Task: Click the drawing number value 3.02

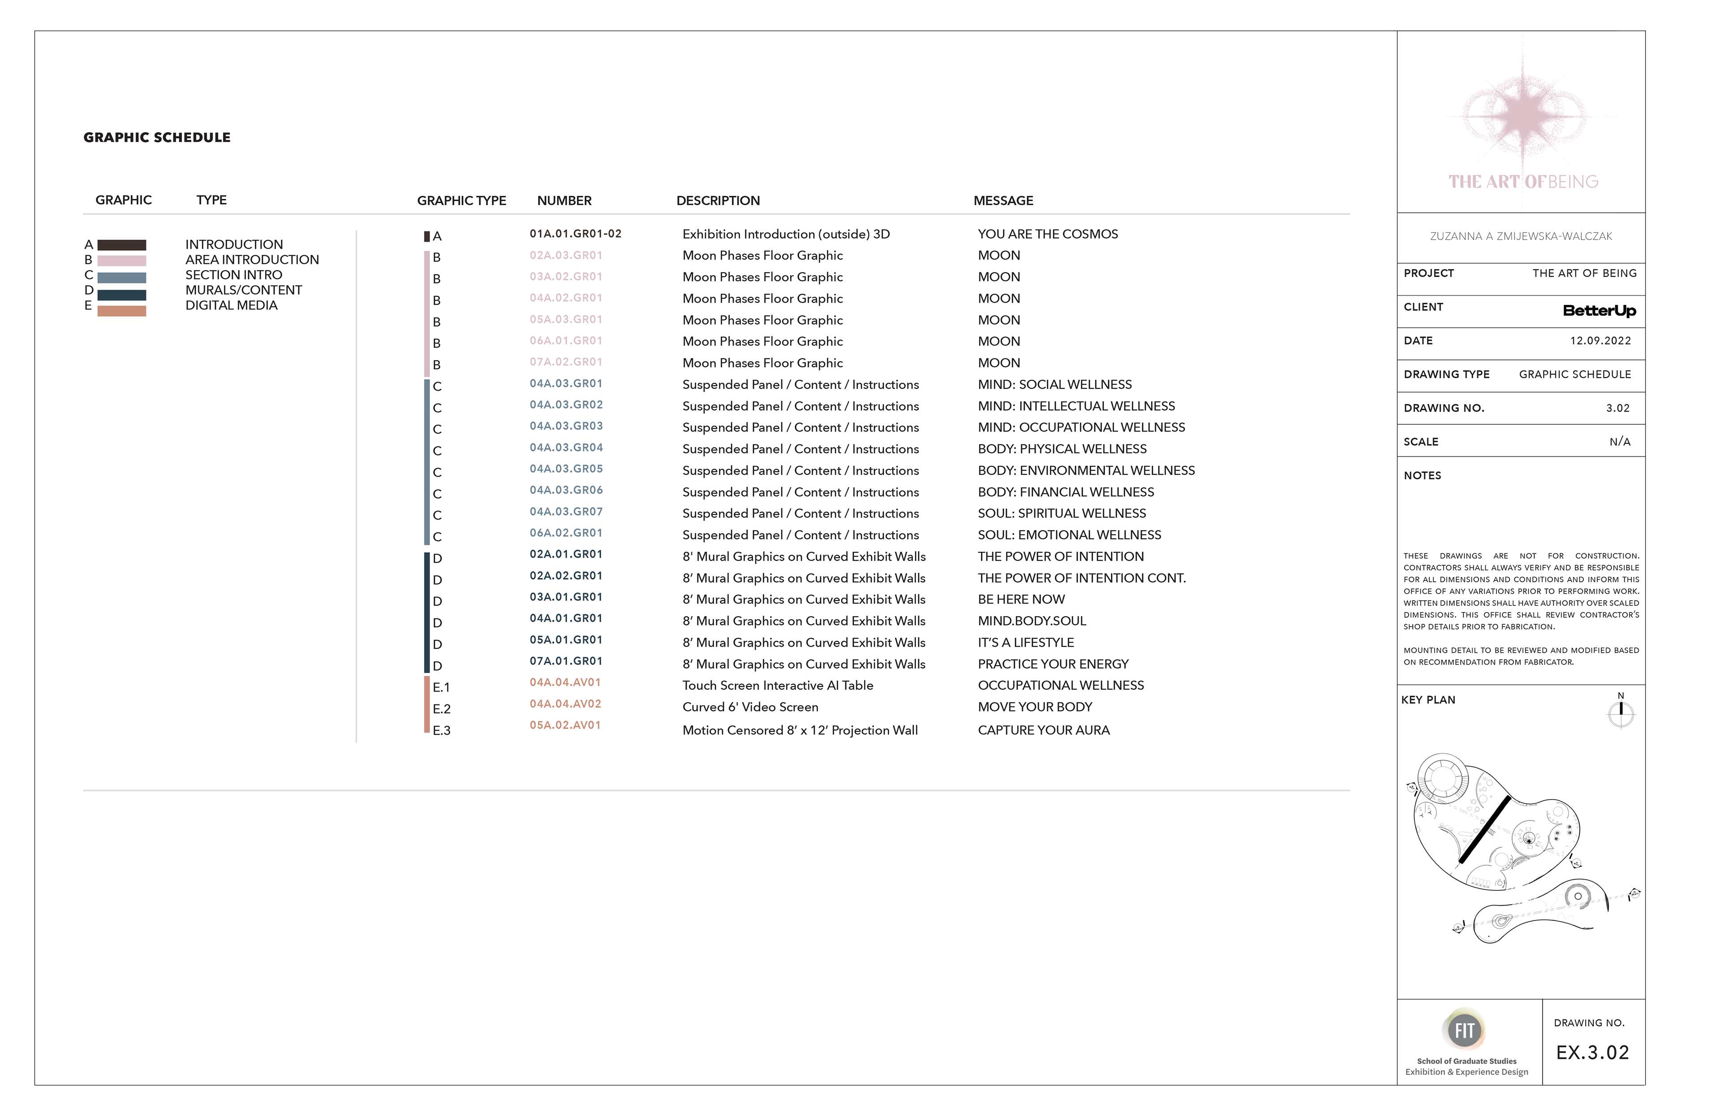Action: tap(1618, 408)
